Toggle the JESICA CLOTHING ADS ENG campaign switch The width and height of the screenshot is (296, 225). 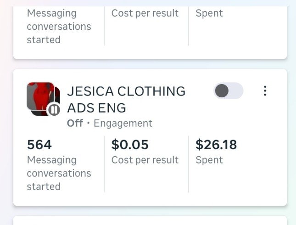pos(228,91)
